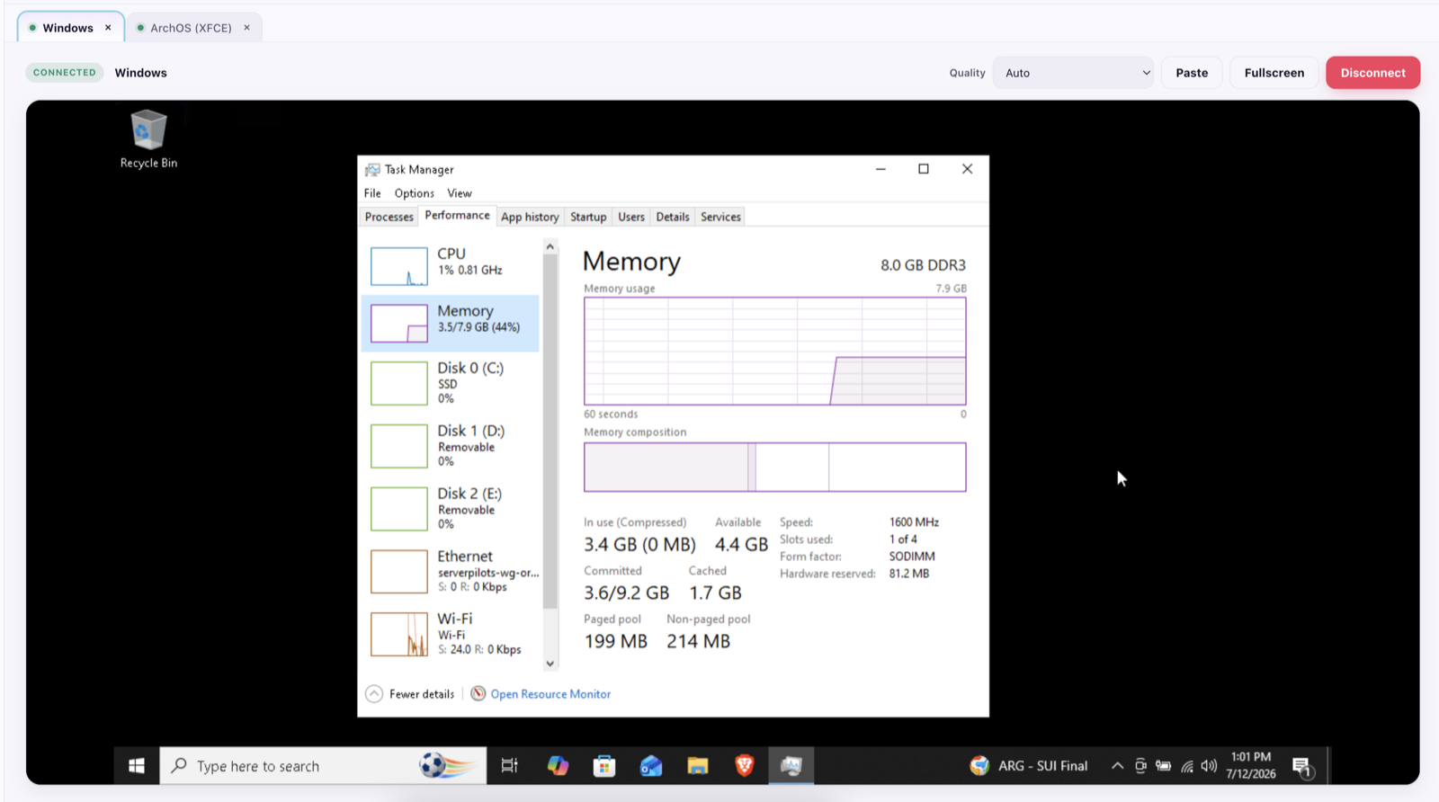Show hidden system tray icons
This screenshot has width=1439, height=802.
point(1117,766)
